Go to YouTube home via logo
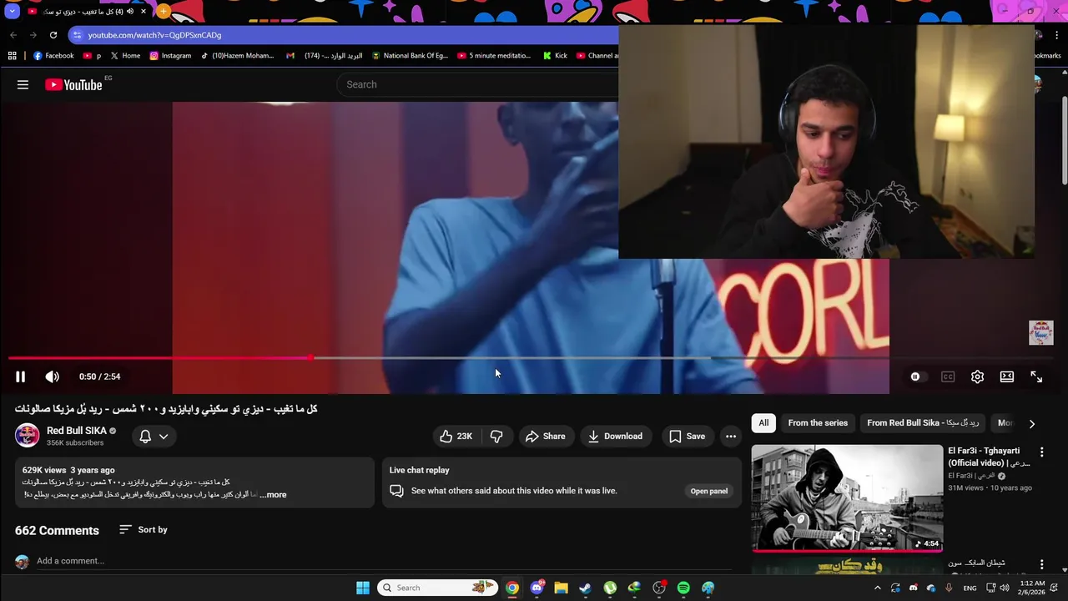1068x601 pixels. pyautogui.click(x=73, y=84)
